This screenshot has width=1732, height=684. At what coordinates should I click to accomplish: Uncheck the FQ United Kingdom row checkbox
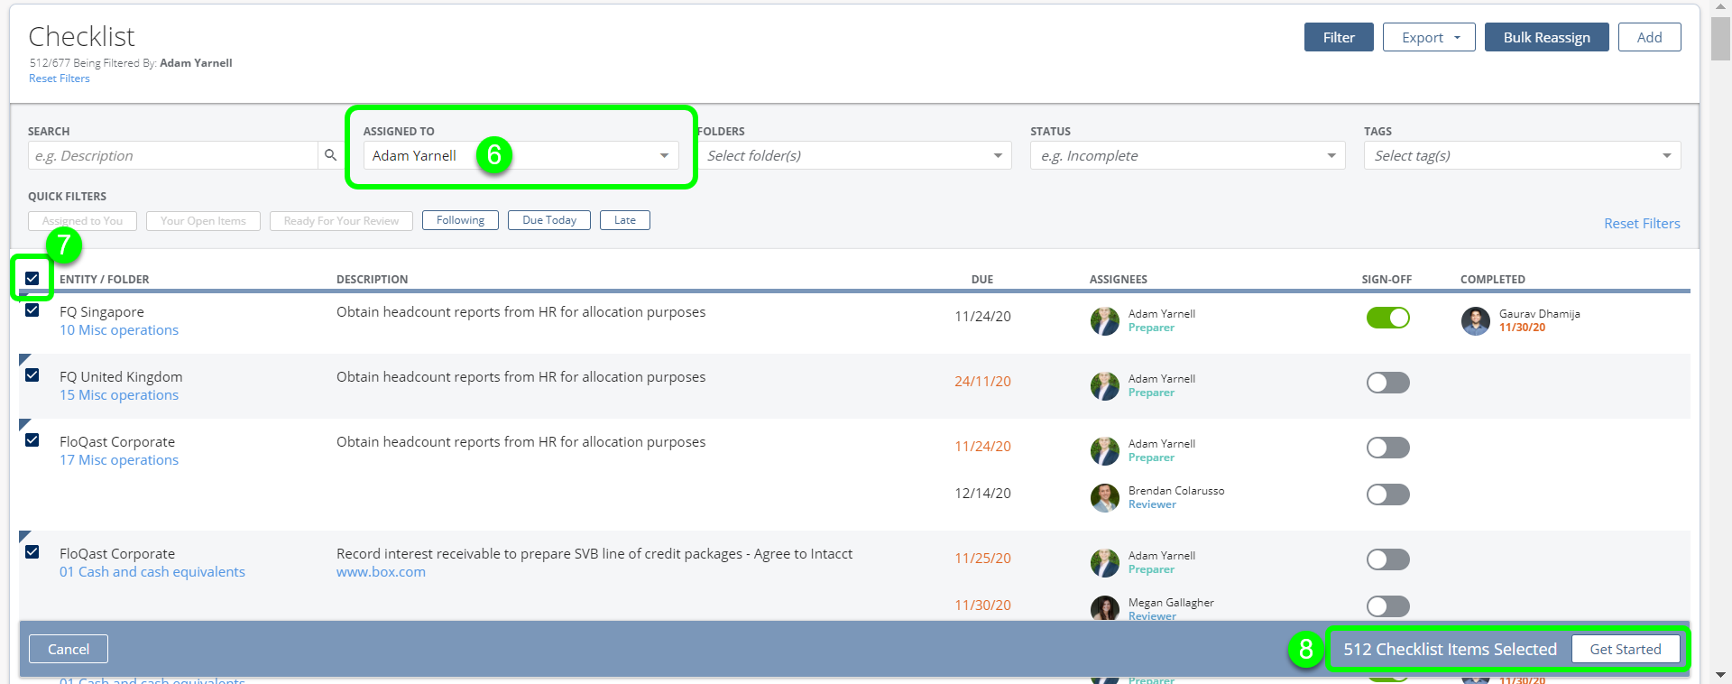pos(32,375)
